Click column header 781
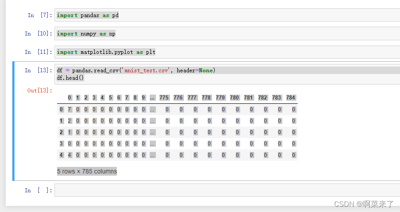The width and height of the screenshot is (400, 212). (248, 98)
